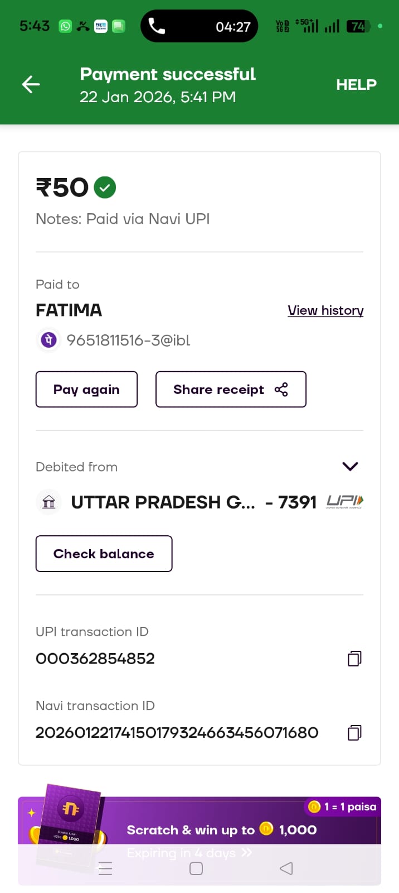Expand the Debited from section chevron

350,467
